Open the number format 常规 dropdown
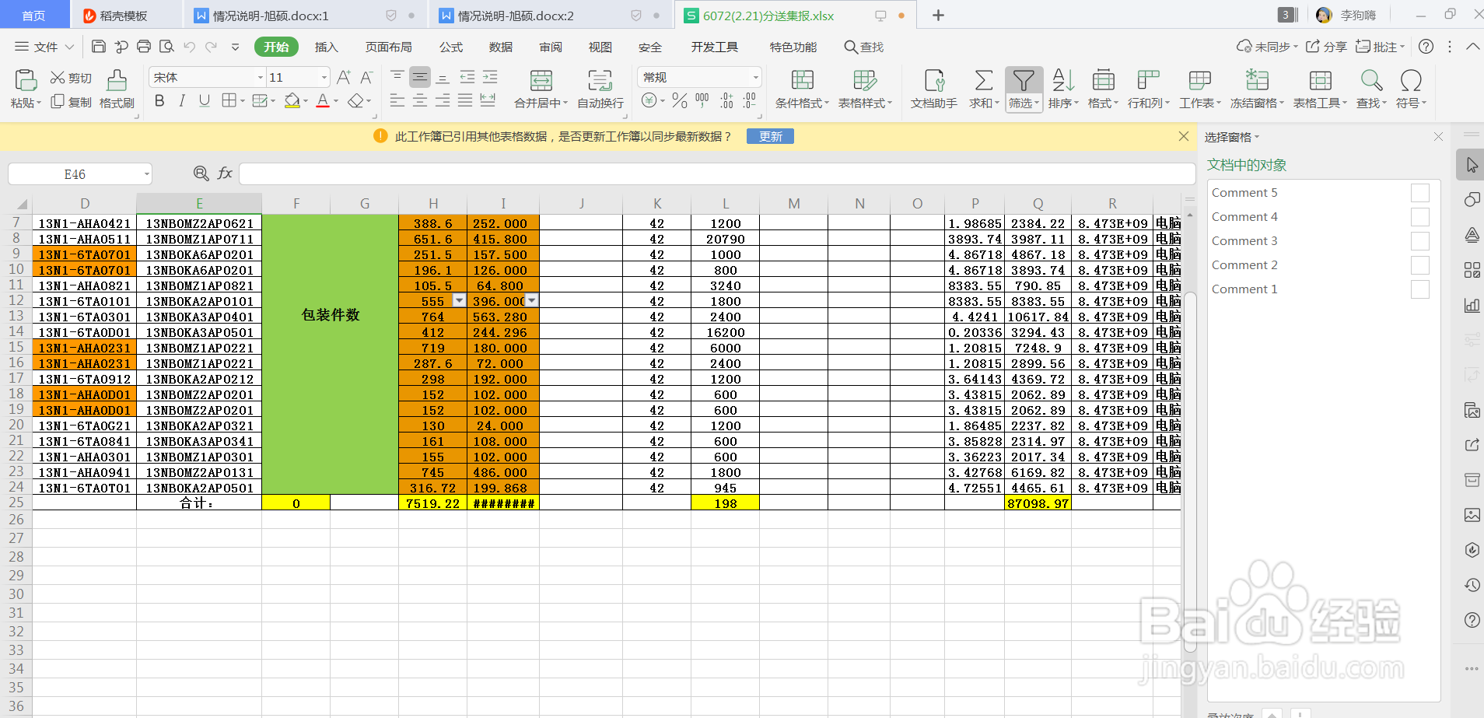This screenshot has height=718, width=1484. click(x=755, y=77)
